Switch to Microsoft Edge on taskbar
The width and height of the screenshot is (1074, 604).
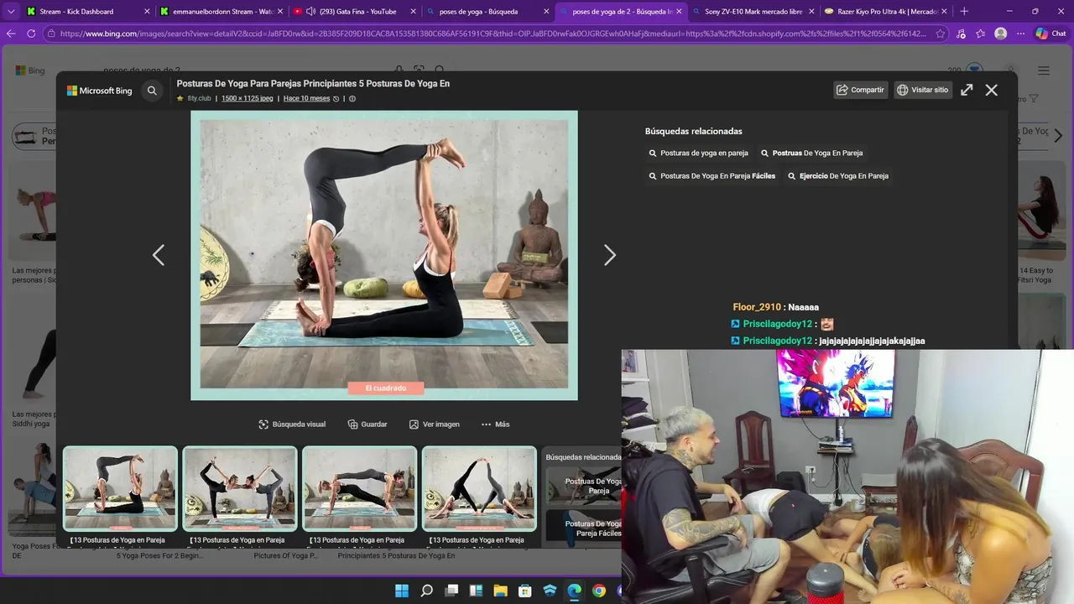pos(574,591)
